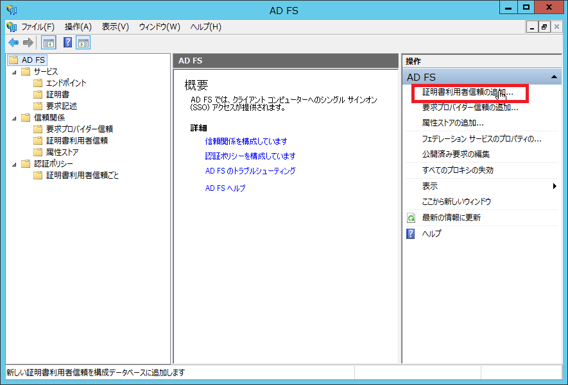The height and width of the screenshot is (385, 568).
Task: Select 要求プロバイダー信頼 label in the tree
Action: pyautogui.click(x=80, y=129)
